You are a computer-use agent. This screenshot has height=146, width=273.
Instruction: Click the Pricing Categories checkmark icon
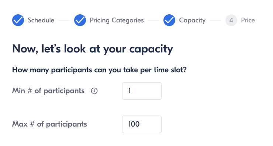80,20
